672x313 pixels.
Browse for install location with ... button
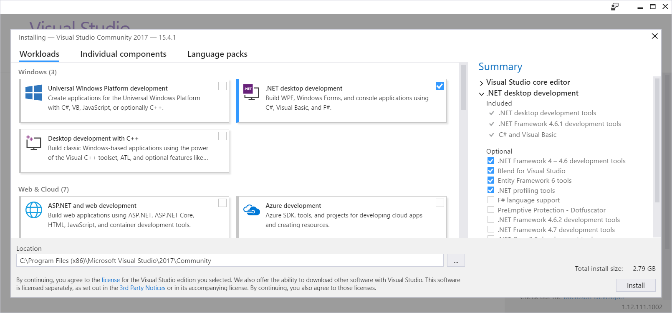(456, 260)
